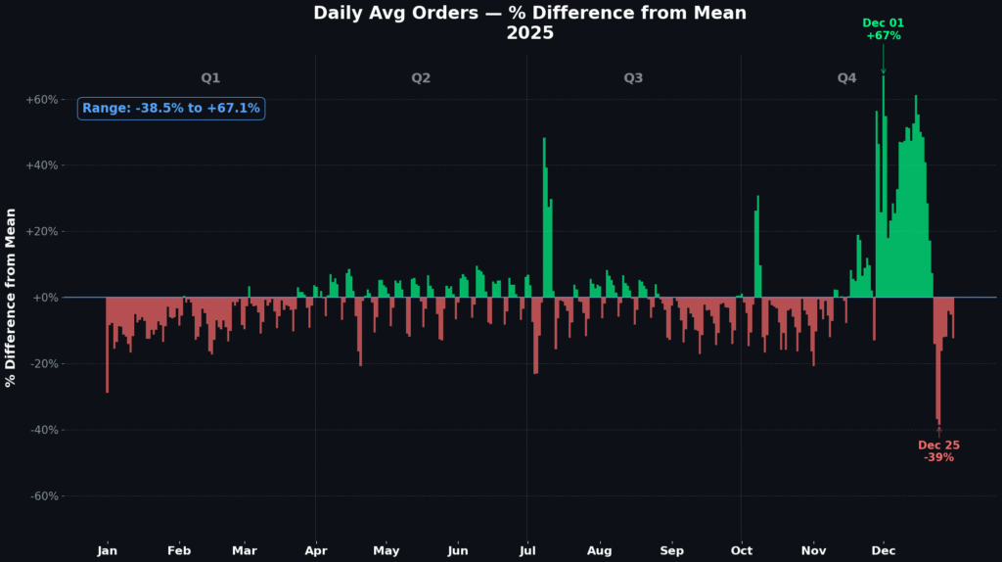Select the Q2 quarter label
1002x562 pixels.
(x=421, y=77)
